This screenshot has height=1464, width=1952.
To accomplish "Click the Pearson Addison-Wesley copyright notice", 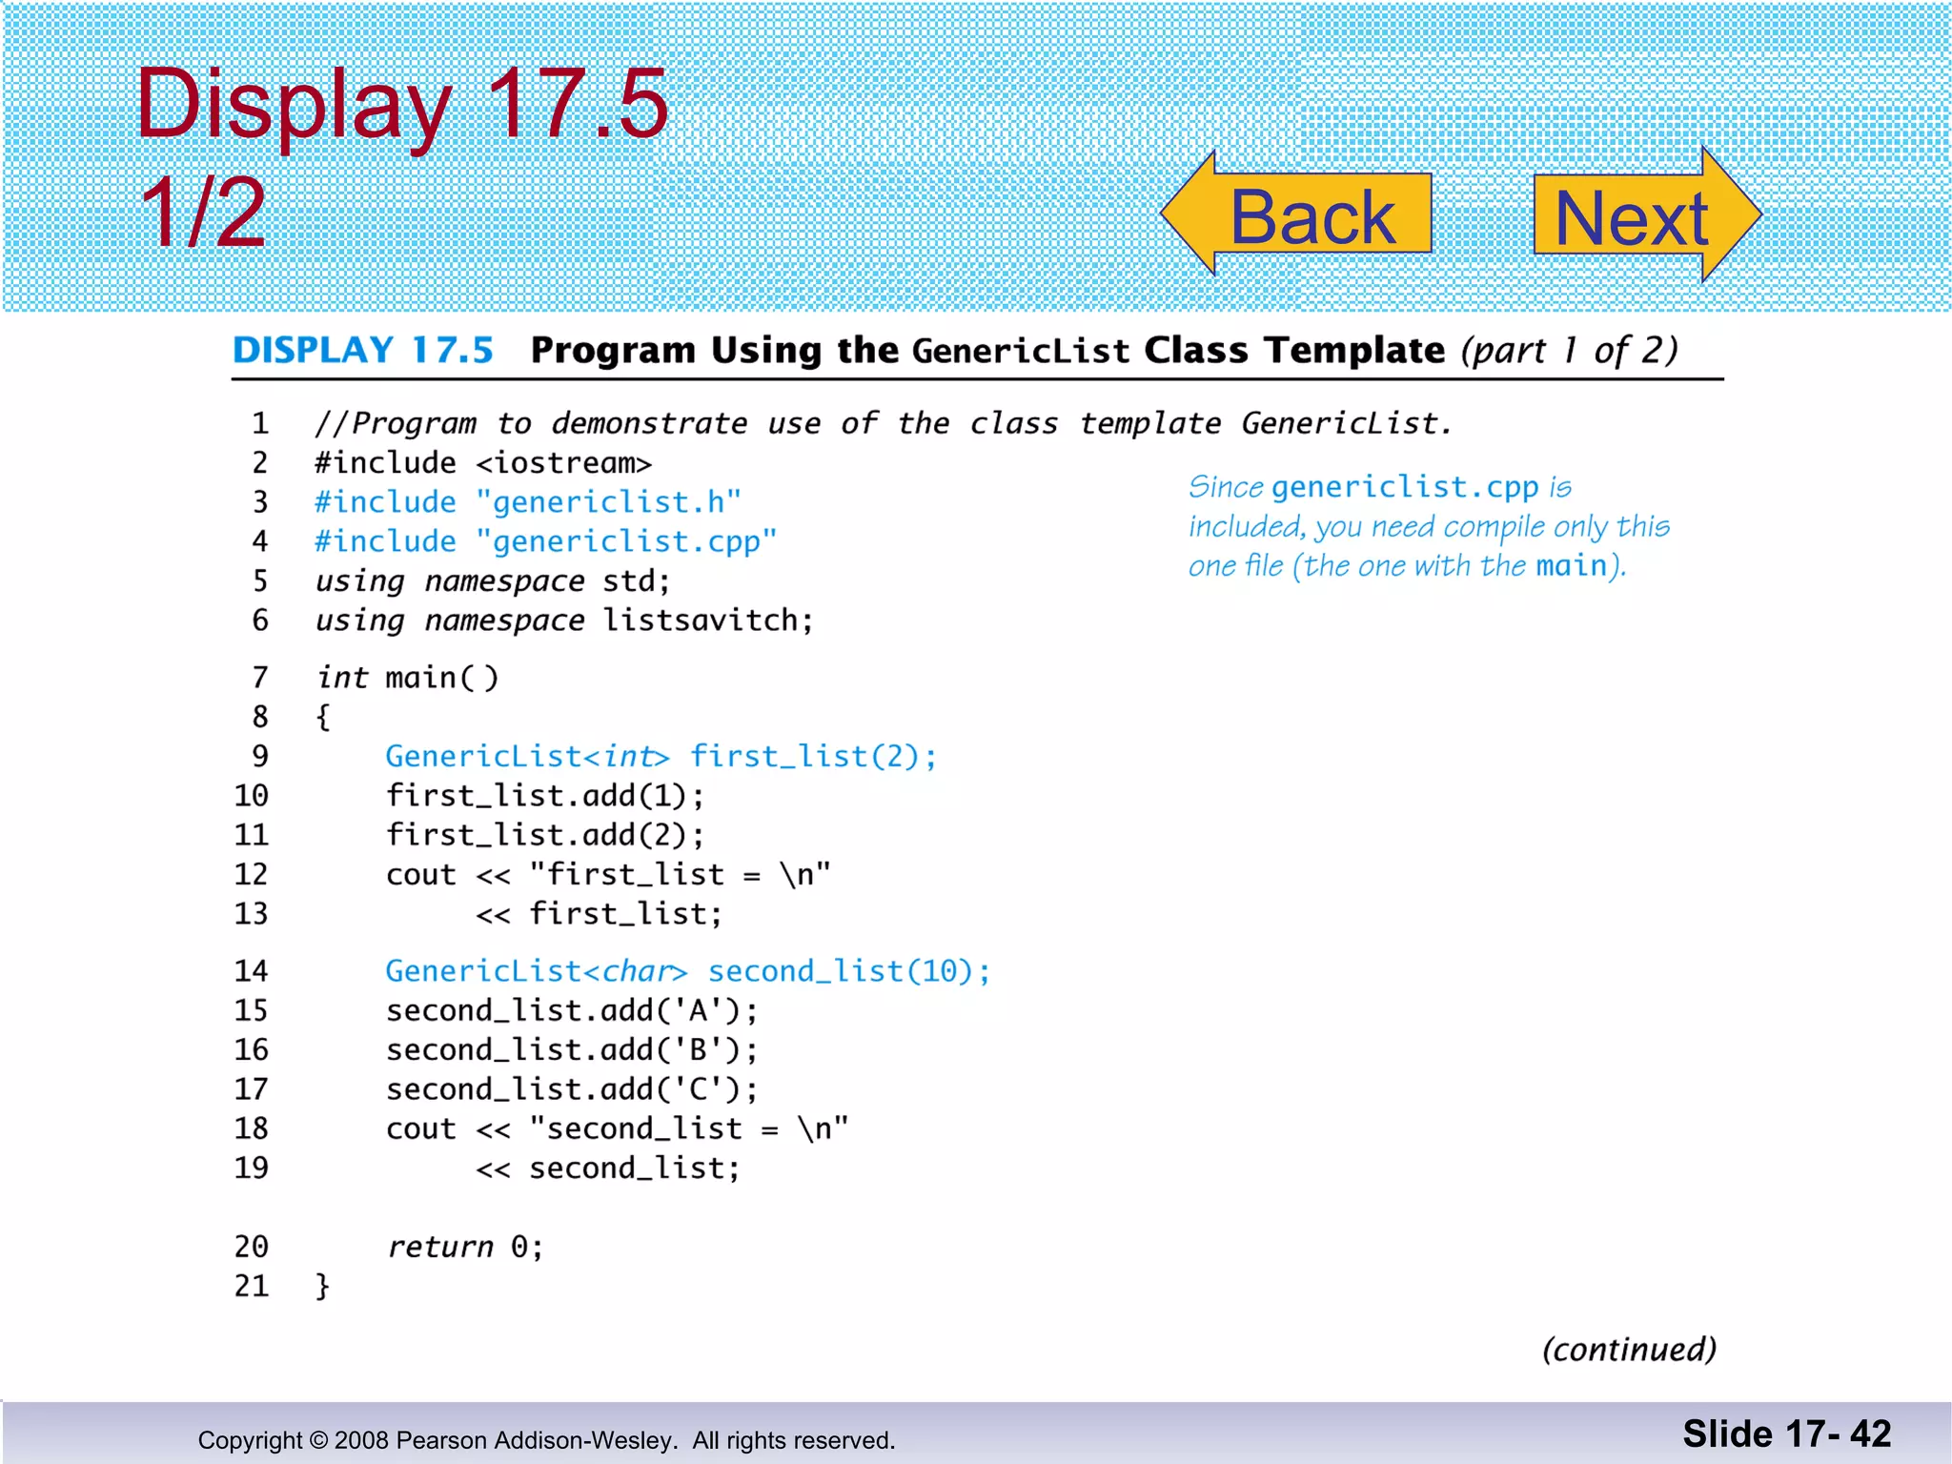I will click(x=546, y=1440).
